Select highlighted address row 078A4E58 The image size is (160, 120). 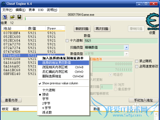[33, 55]
